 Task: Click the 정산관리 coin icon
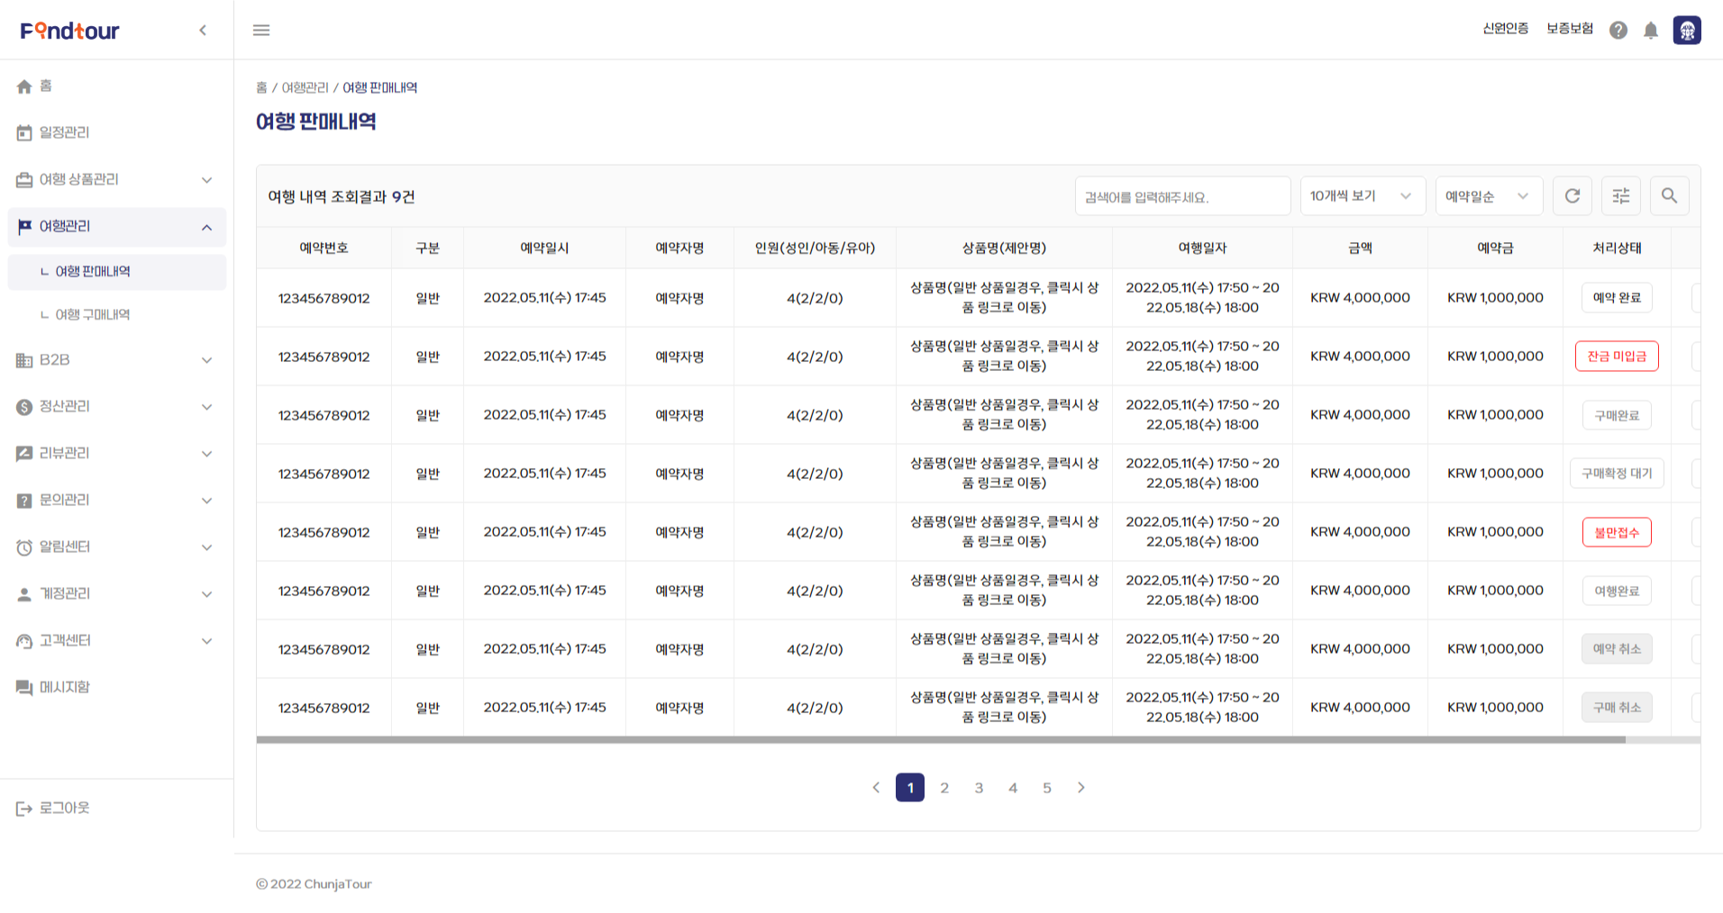click(x=24, y=407)
